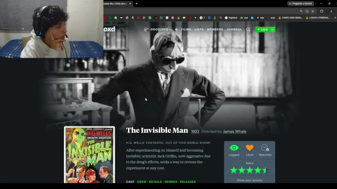The width and height of the screenshot is (337, 189).
Task: Click the lightning bolt activity icon
Action: [x=176, y=29]
